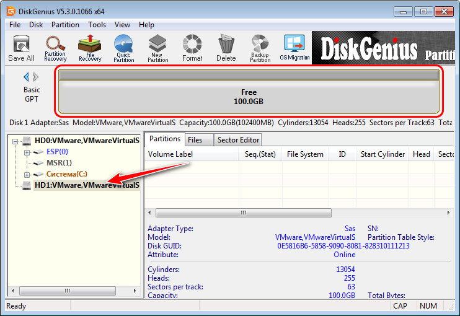Launch Partition Recovery tool
The image size is (460, 316).
click(55, 48)
